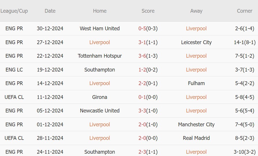The image size is (258, 156).
Task: Click the Score column header
Action: (x=148, y=11)
